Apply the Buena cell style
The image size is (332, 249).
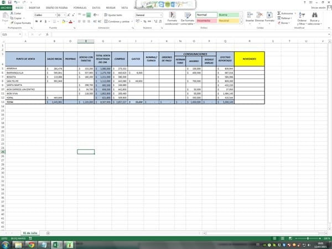[x=228, y=15]
